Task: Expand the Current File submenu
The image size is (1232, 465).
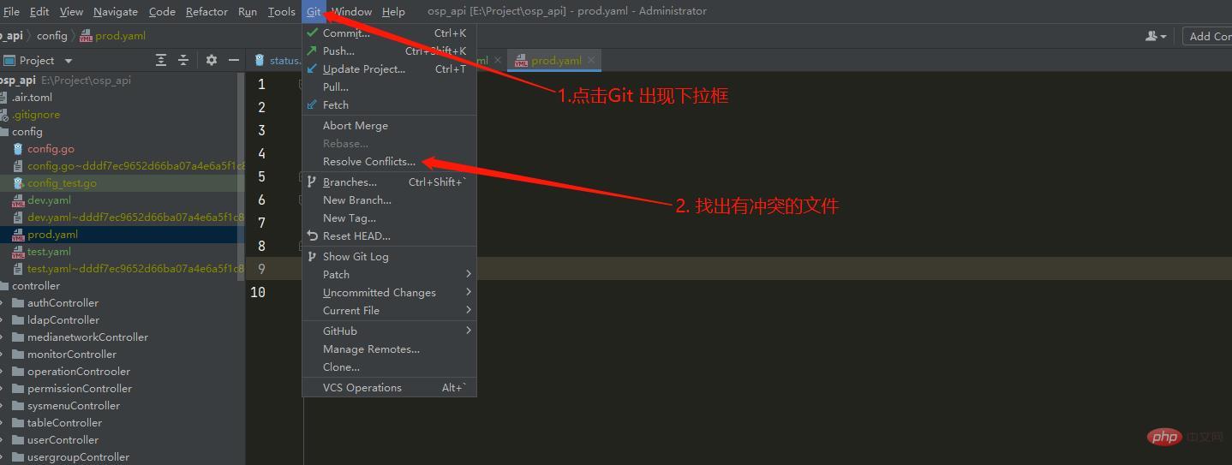Action: click(389, 311)
